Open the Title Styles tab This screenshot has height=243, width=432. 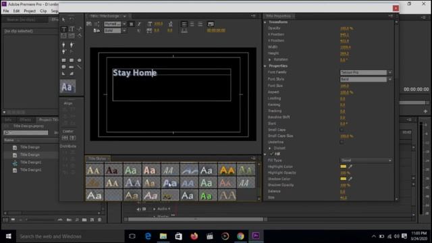97,159
